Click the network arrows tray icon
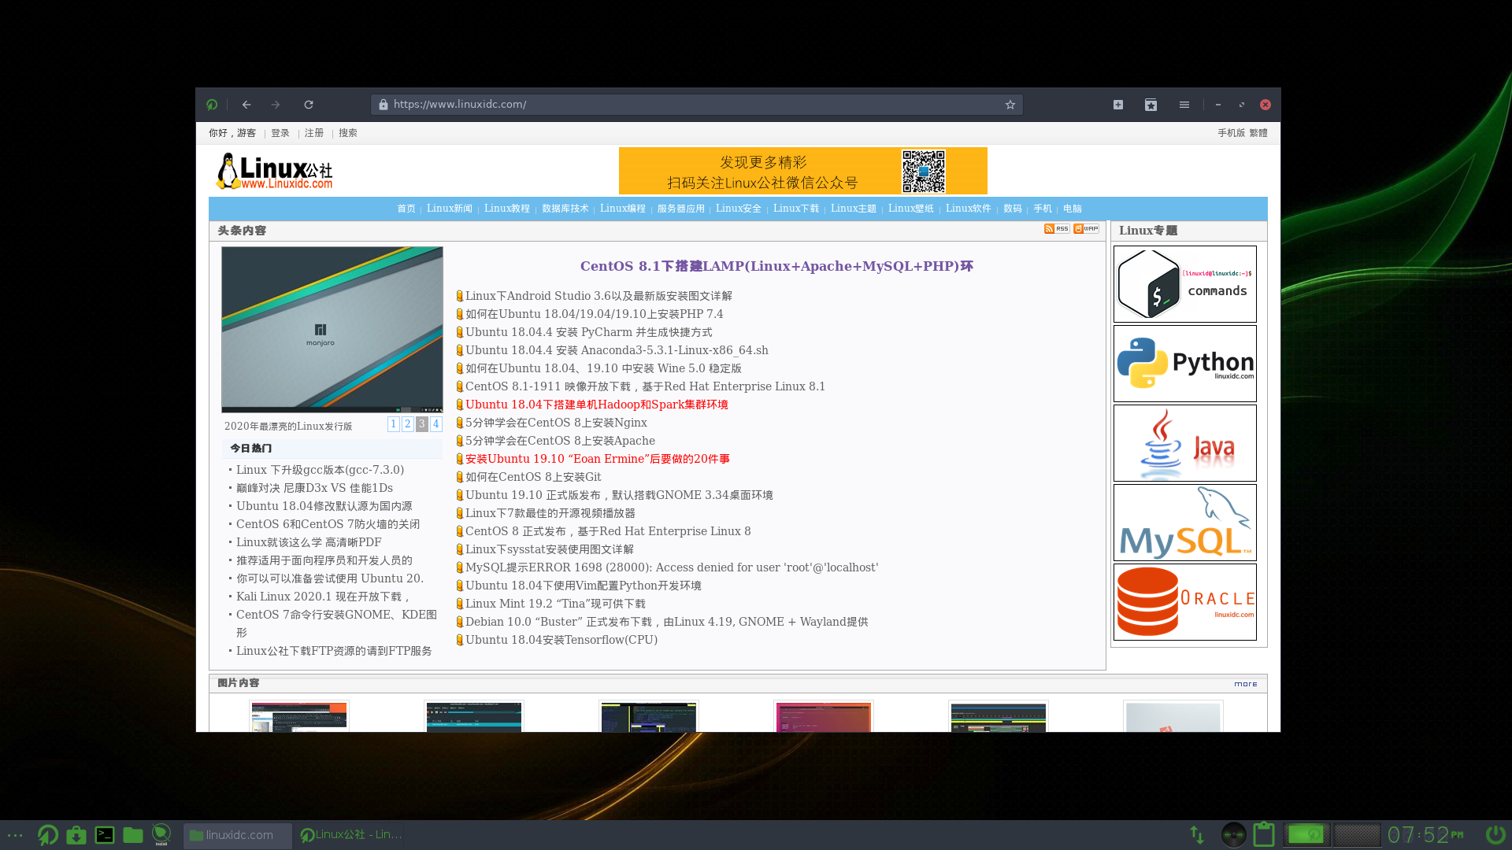This screenshot has height=850, width=1512. [x=1197, y=835]
